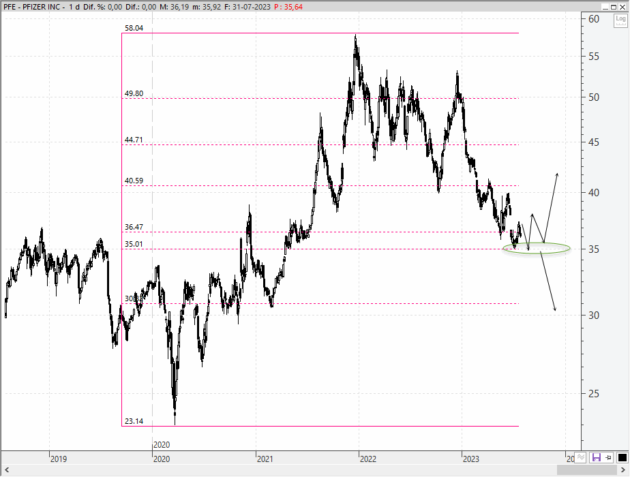
Task: Select the 36.47 Fibonacci level label
Action: (134, 228)
